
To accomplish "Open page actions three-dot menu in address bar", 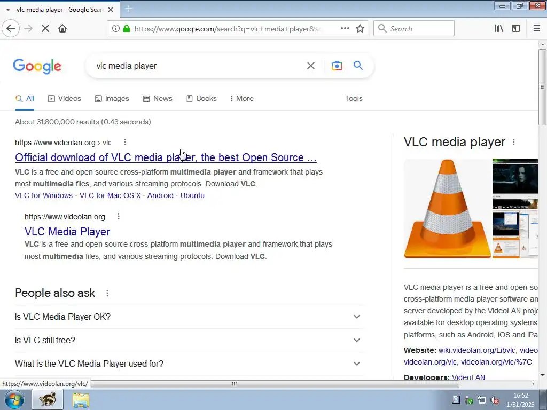I will 345,29.
